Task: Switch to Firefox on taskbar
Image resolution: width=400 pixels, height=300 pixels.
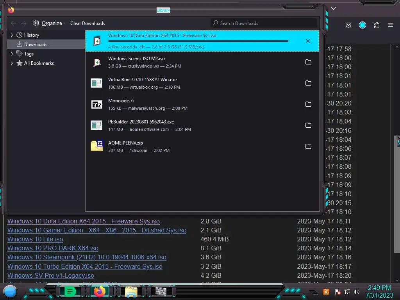Action: click(100, 291)
